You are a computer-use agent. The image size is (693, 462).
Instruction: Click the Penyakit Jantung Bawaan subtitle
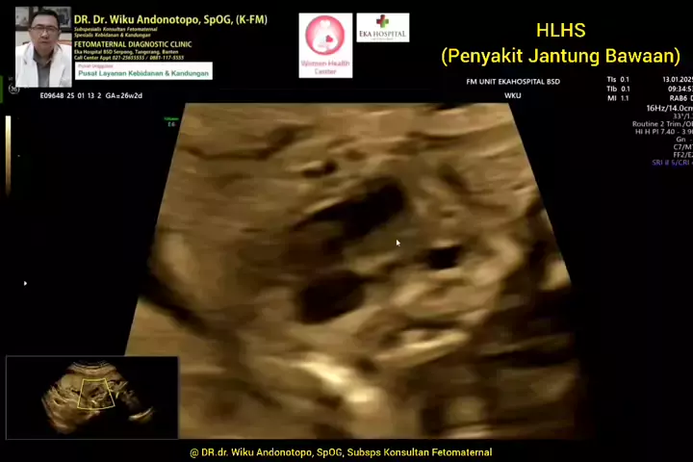[x=560, y=56]
